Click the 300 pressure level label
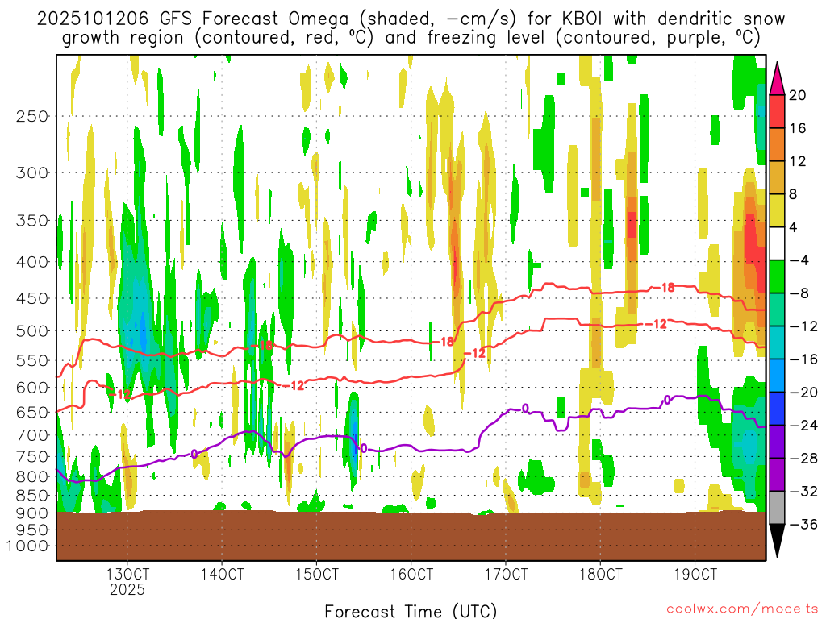 [32, 172]
